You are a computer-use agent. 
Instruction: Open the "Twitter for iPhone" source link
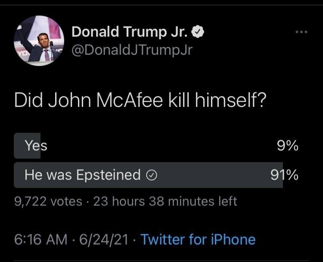click(198, 239)
